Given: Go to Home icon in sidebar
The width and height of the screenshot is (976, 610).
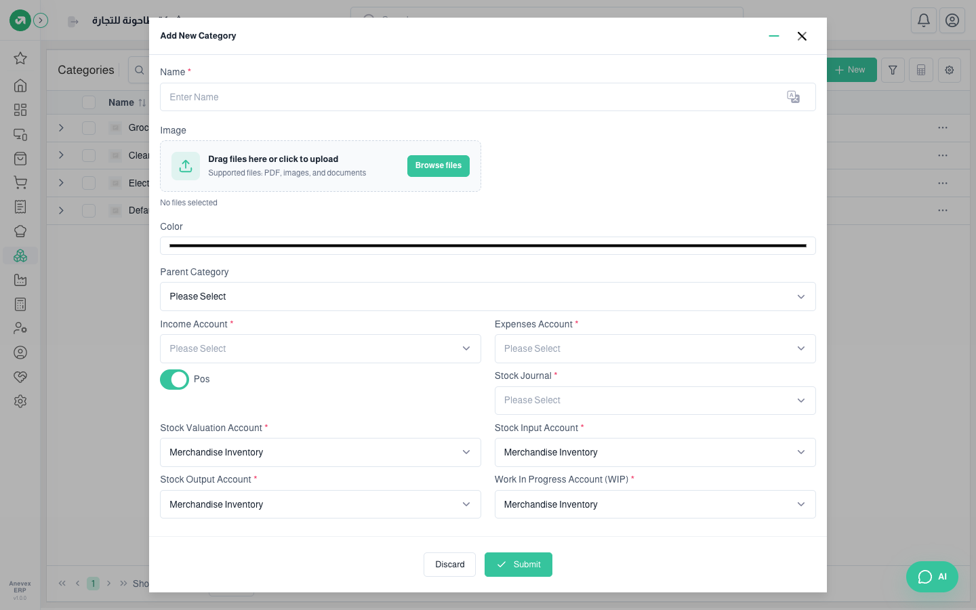Looking at the screenshot, I should pos(20,85).
